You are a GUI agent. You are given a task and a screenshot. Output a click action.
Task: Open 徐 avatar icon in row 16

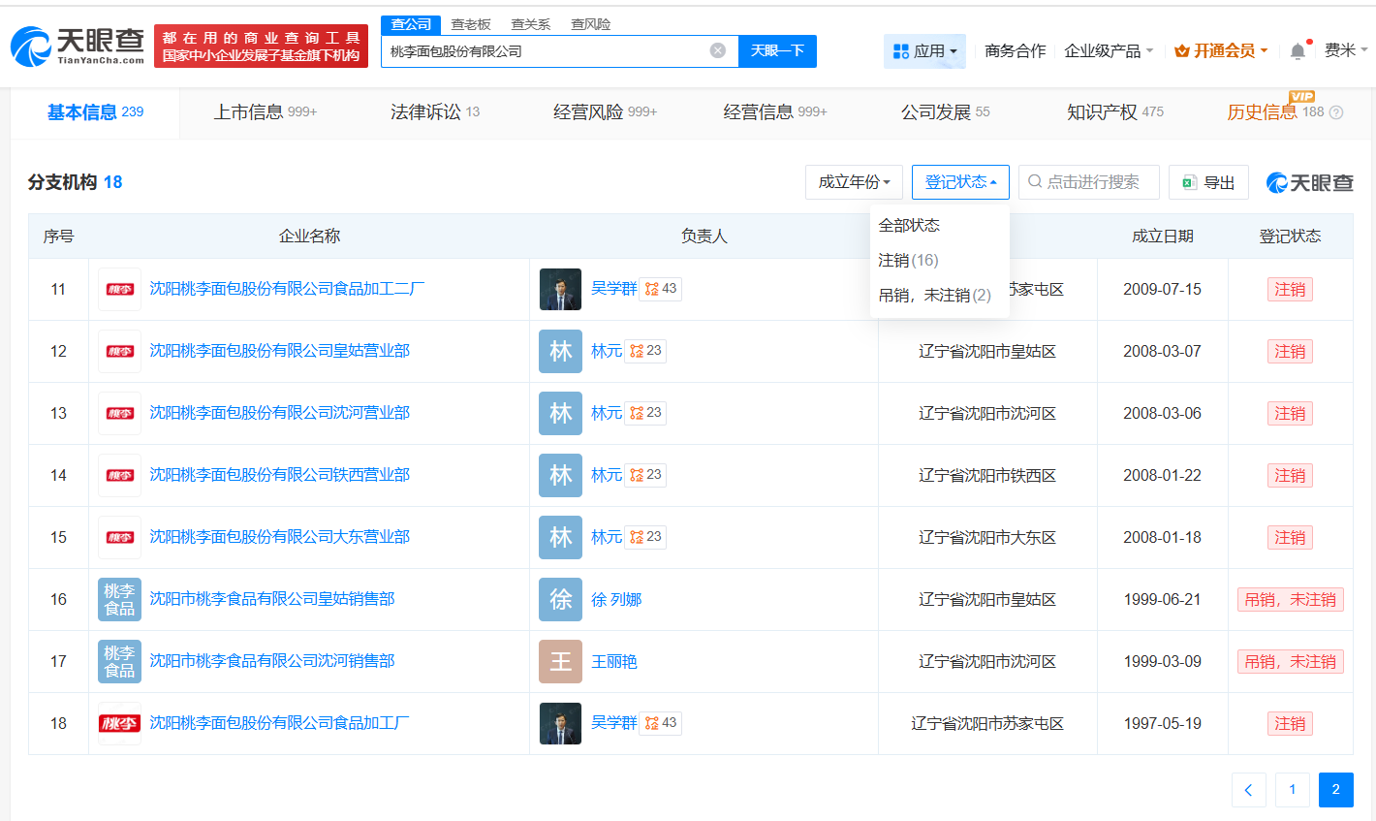tap(560, 599)
